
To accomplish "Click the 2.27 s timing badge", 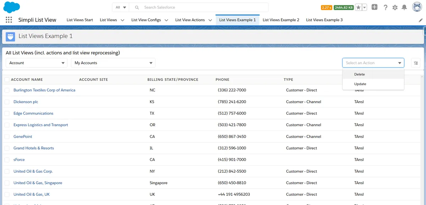I will pos(327,7).
